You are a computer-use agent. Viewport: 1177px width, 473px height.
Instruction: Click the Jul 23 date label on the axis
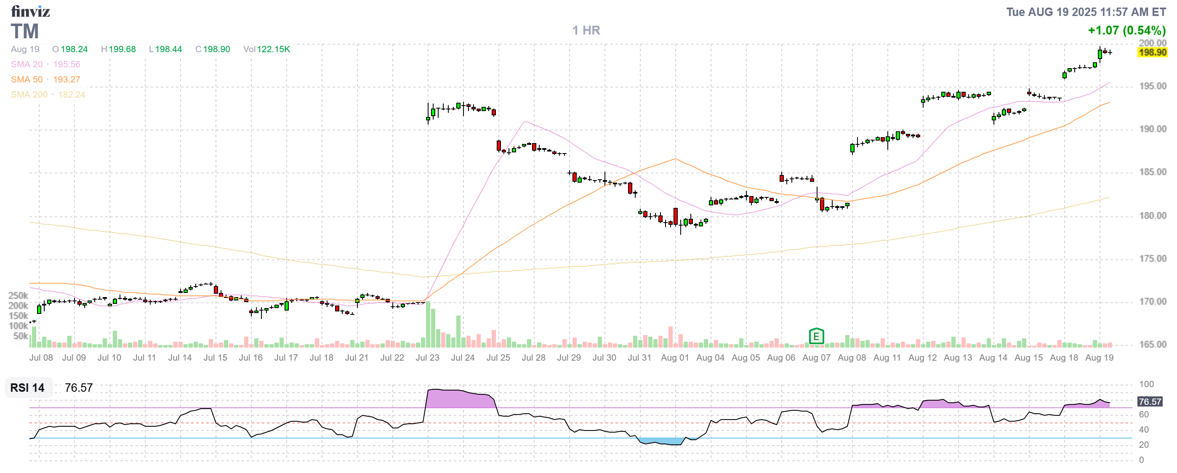pyautogui.click(x=427, y=358)
